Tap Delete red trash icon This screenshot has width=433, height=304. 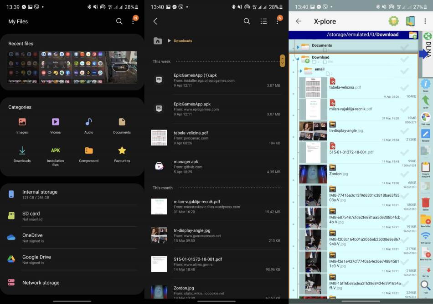point(426,204)
